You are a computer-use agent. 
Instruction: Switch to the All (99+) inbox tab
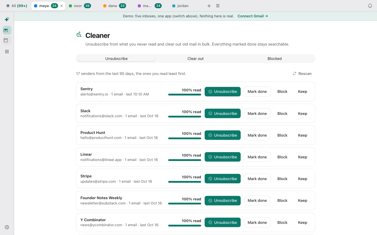point(17,6)
